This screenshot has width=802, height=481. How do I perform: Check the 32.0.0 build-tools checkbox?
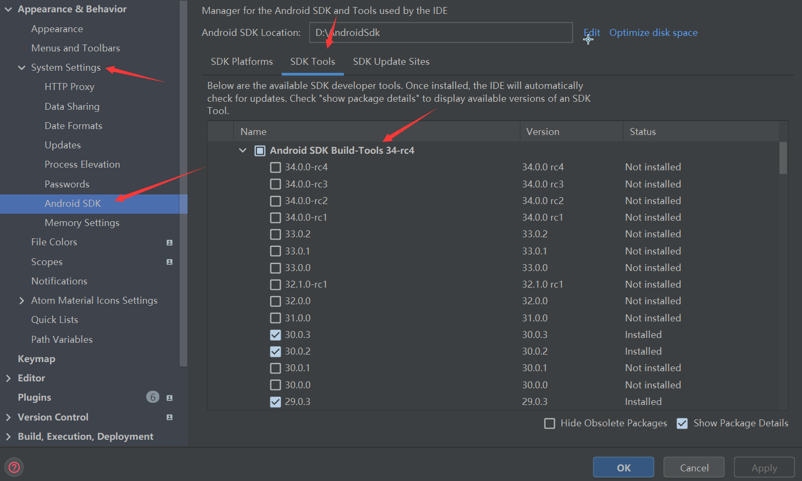pos(275,301)
